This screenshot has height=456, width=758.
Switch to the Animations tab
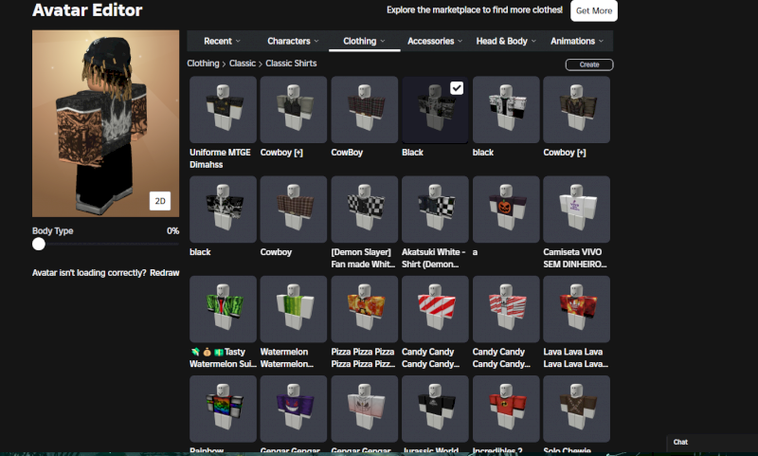(x=577, y=41)
